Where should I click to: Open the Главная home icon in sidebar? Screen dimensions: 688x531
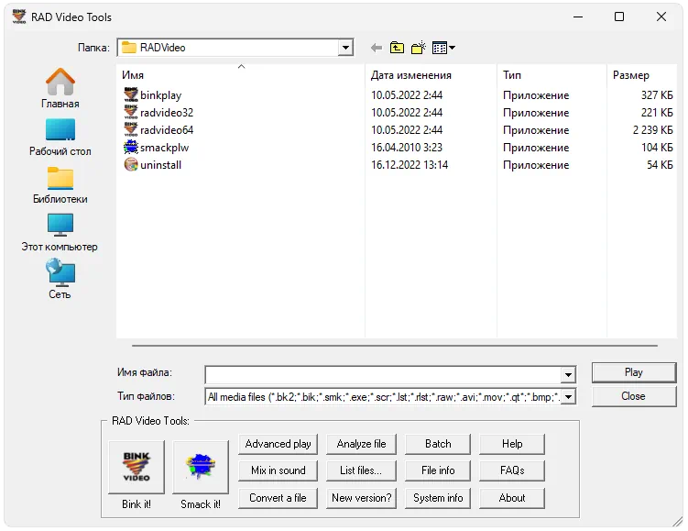(x=60, y=82)
